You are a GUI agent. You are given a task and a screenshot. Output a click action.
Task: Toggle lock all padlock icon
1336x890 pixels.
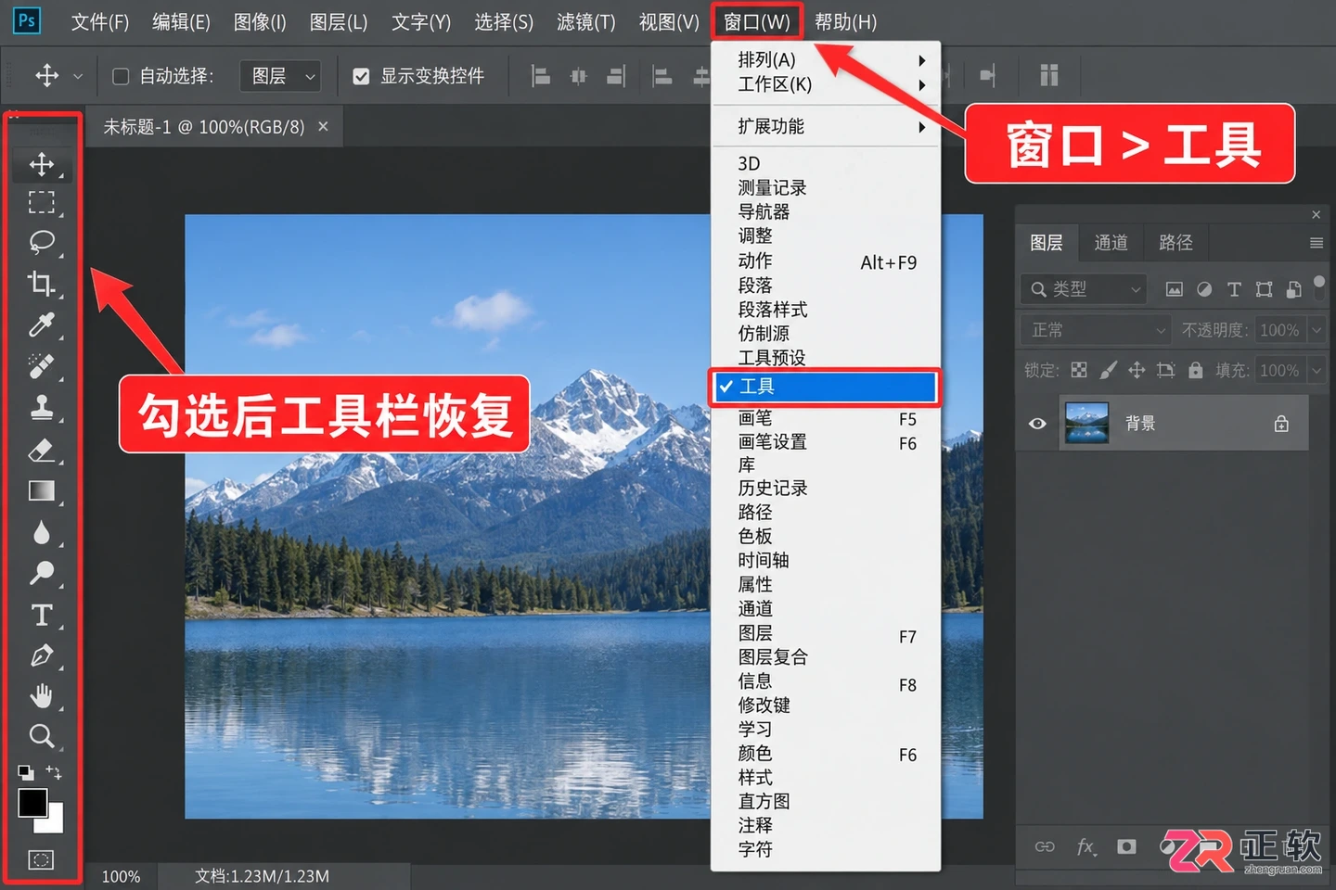pos(1196,370)
